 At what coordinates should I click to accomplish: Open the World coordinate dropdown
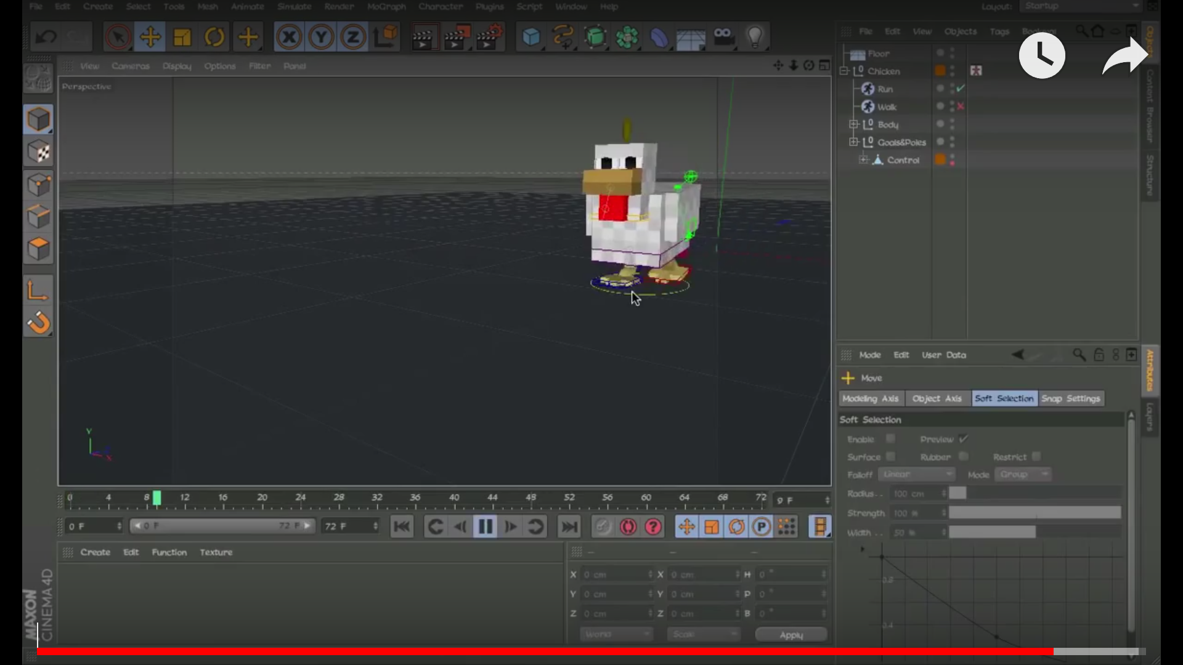click(x=616, y=634)
